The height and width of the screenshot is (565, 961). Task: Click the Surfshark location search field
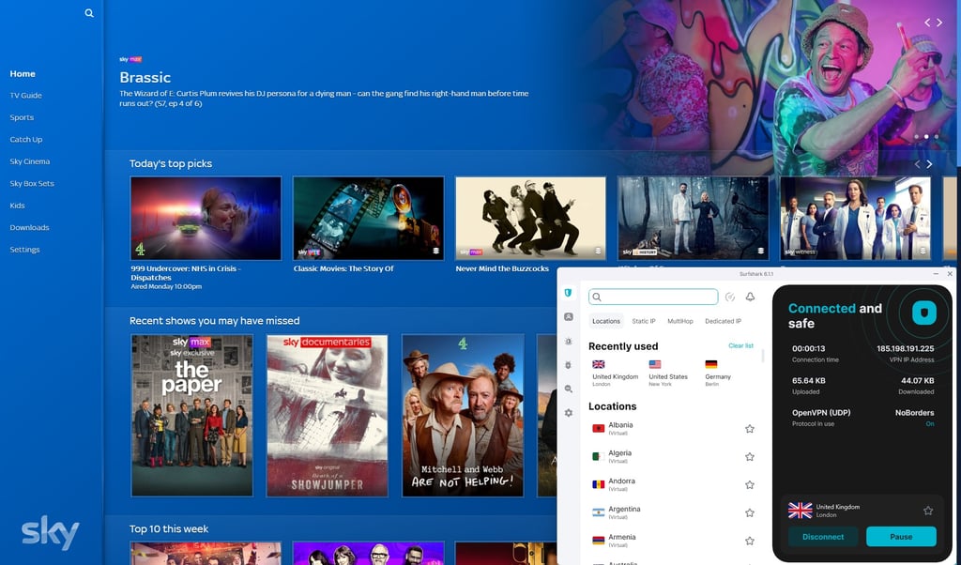(653, 297)
